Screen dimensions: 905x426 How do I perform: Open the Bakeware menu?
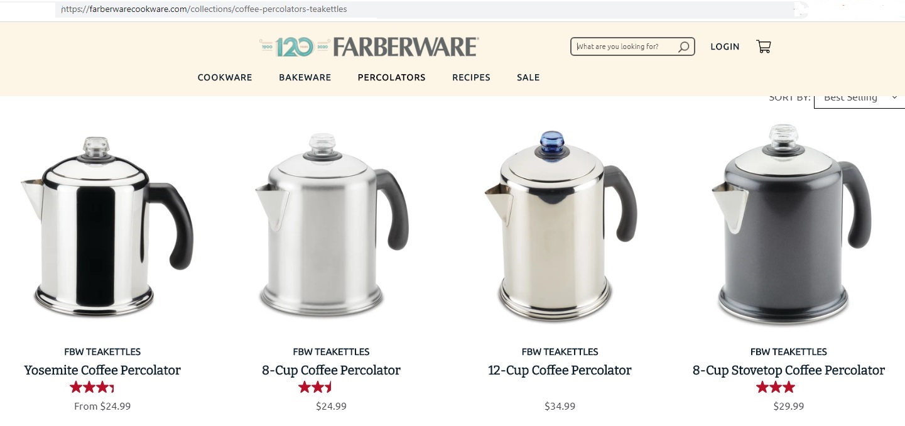tap(305, 77)
